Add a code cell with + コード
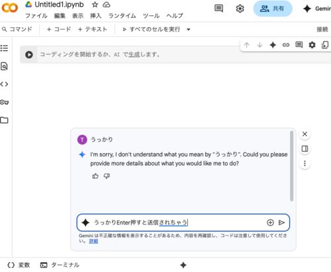The width and height of the screenshot is (331, 272). point(59,29)
